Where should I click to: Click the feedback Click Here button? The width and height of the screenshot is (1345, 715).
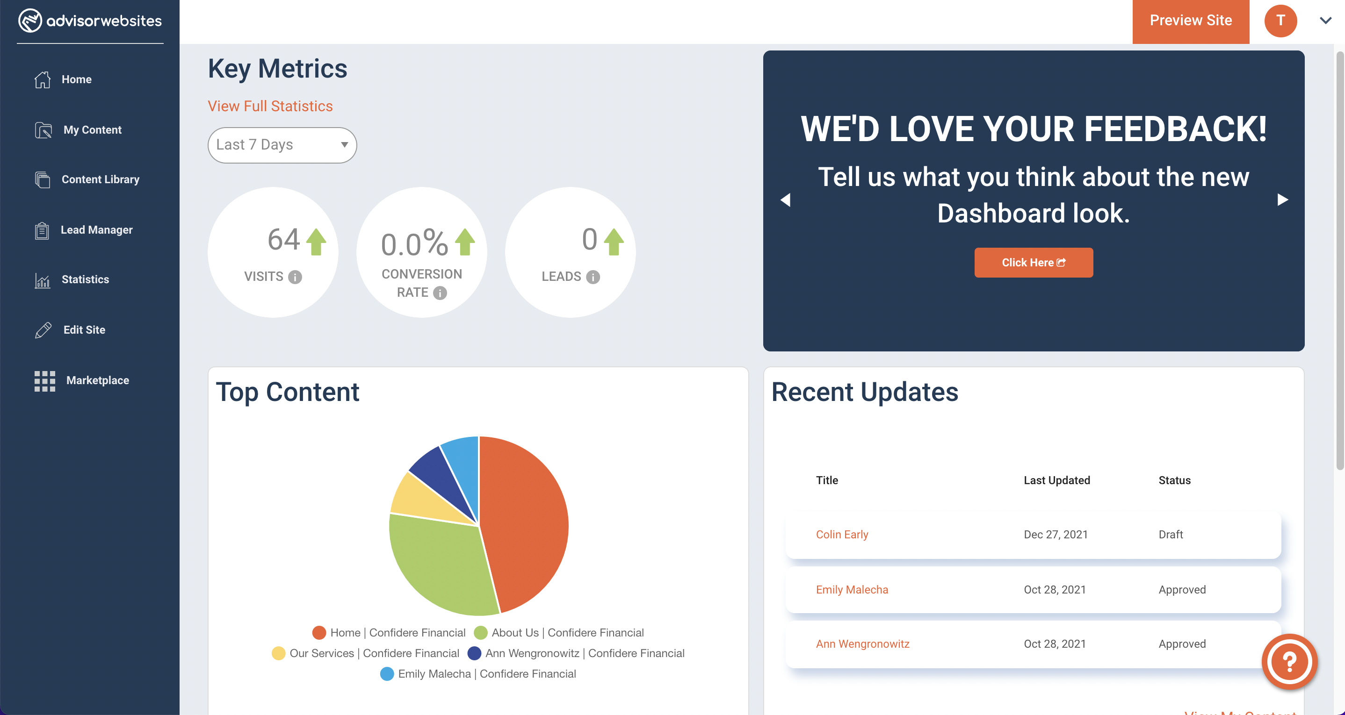[x=1034, y=262]
